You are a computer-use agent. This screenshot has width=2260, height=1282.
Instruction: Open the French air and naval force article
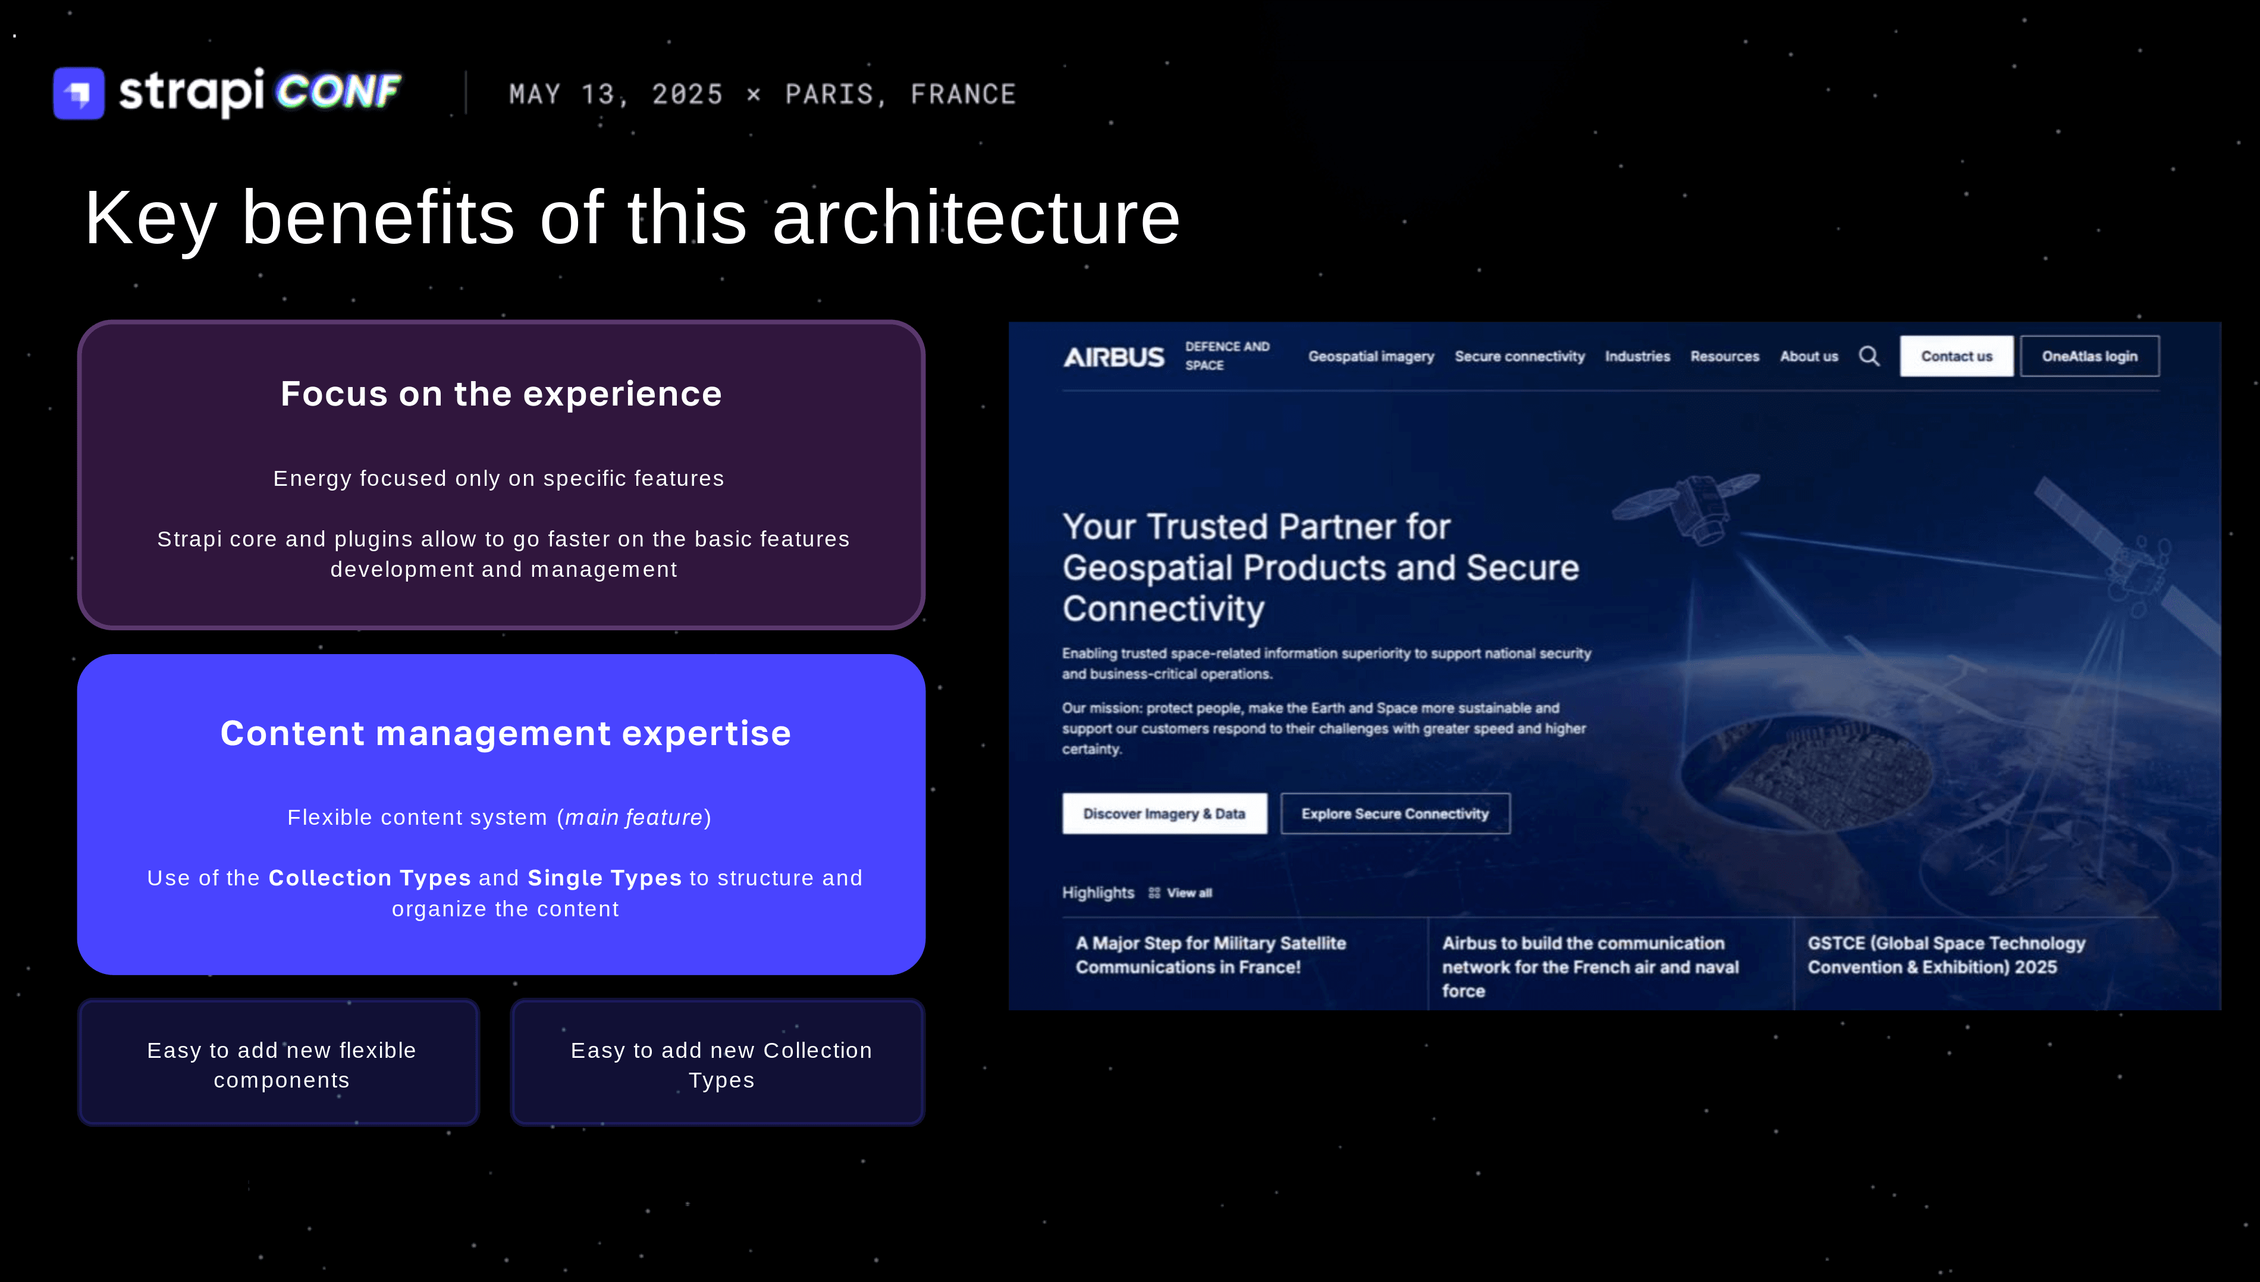1590,967
